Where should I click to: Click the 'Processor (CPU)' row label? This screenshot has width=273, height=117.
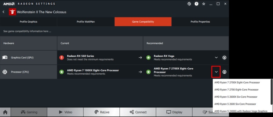pos(20,72)
